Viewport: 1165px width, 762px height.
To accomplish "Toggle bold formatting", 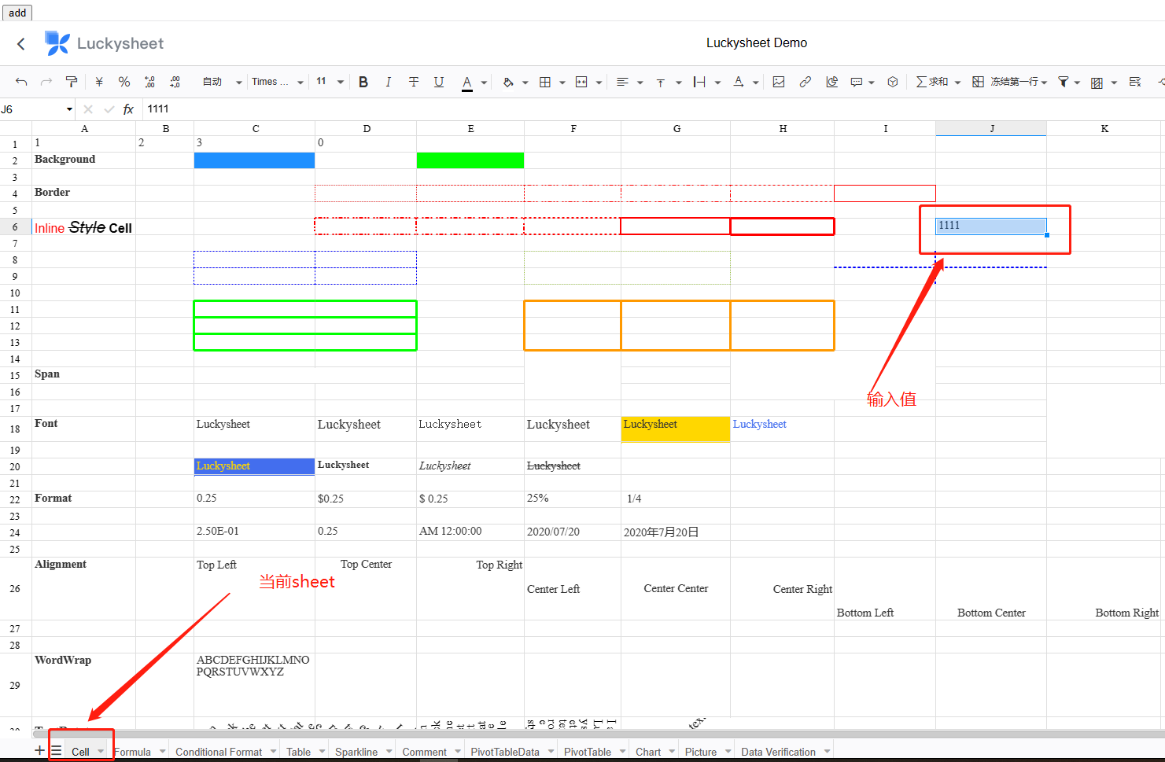I will (x=363, y=82).
